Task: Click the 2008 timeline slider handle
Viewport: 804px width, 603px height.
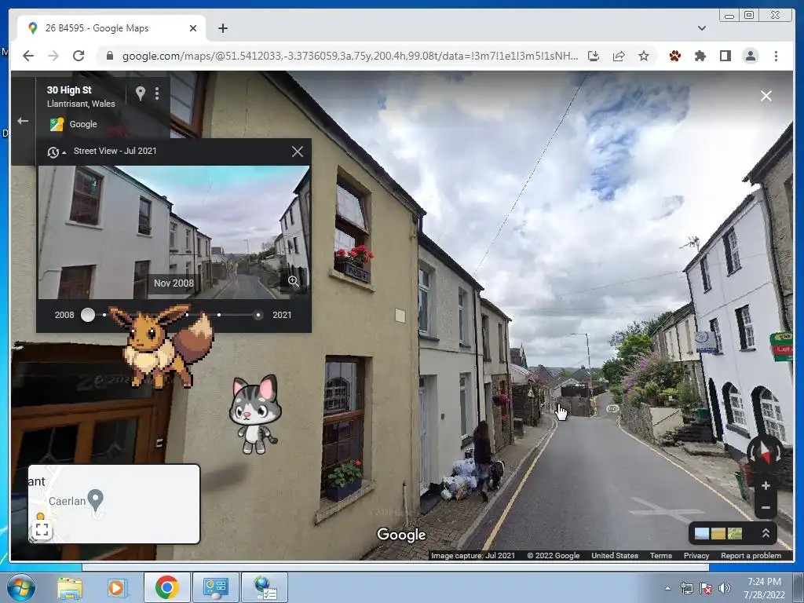Action: [88, 315]
